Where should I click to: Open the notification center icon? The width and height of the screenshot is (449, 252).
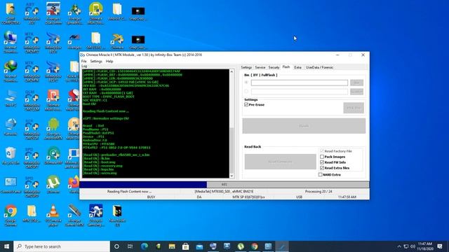[x=440, y=246]
